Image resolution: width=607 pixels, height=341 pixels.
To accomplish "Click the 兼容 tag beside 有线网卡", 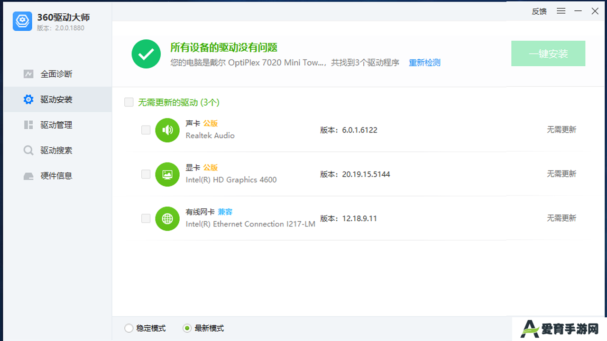I will click(x=225, y=212).
